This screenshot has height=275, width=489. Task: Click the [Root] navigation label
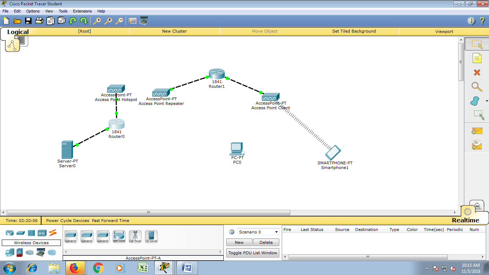(84, 31)
